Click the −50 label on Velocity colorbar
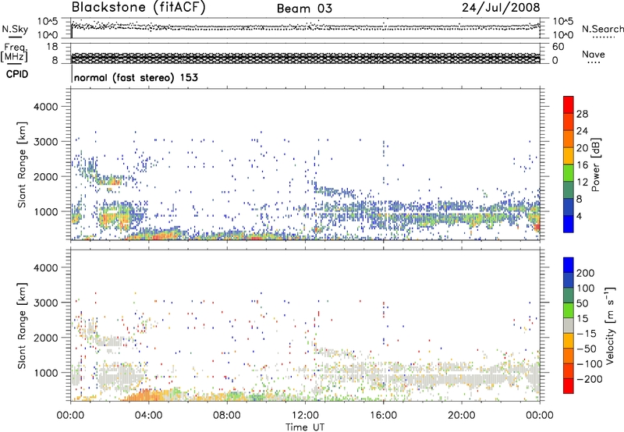Image resolution: width=624 pixels, height=432 pixels. tap(587, 349)
